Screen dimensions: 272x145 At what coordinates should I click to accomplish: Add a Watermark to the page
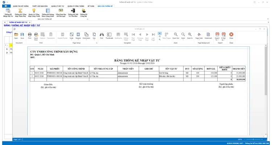point(208,35)
